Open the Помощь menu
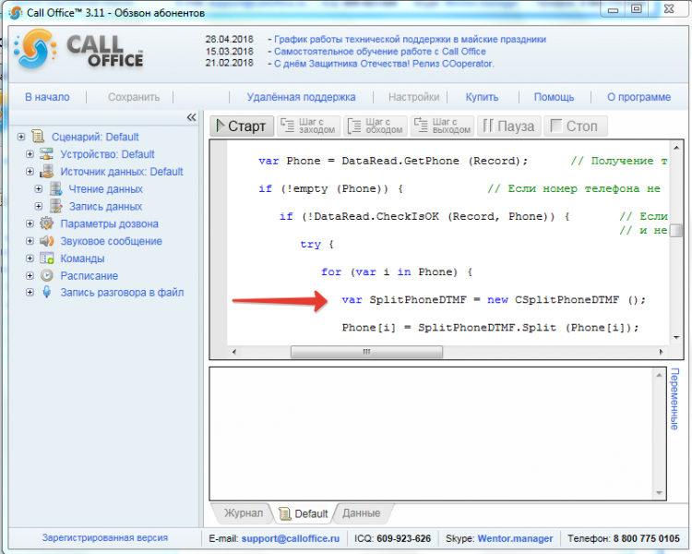This screenshot has width=692, height=554. click(554, 97)
